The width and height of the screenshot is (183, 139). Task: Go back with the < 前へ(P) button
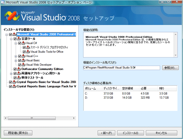(x=107, y=133)
